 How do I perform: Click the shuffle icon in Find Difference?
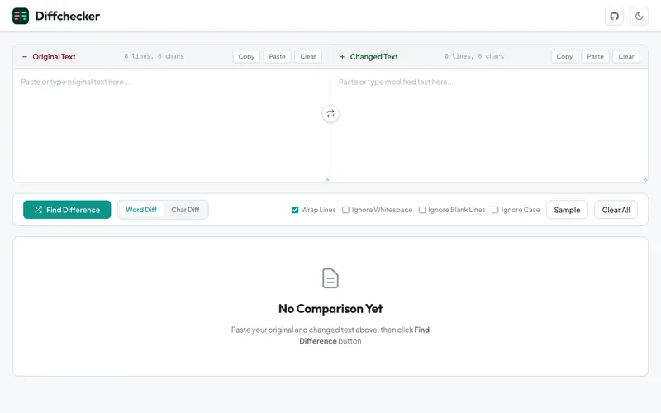38,210
